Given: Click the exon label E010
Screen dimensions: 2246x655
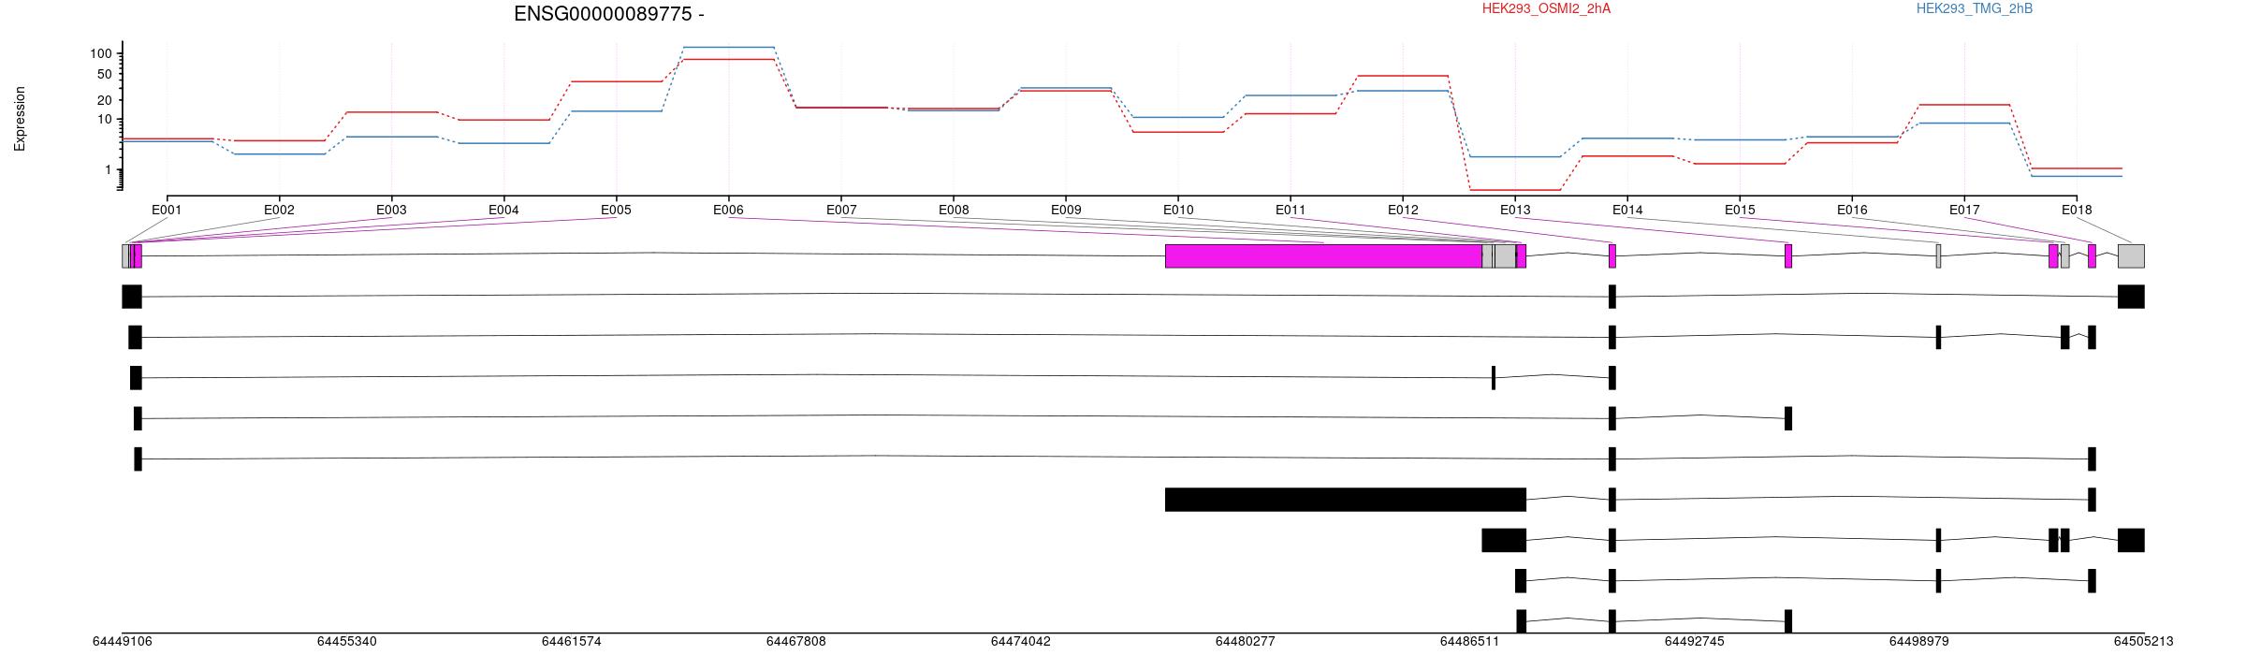Looking at the screenshot, I should coord(1178,210).
